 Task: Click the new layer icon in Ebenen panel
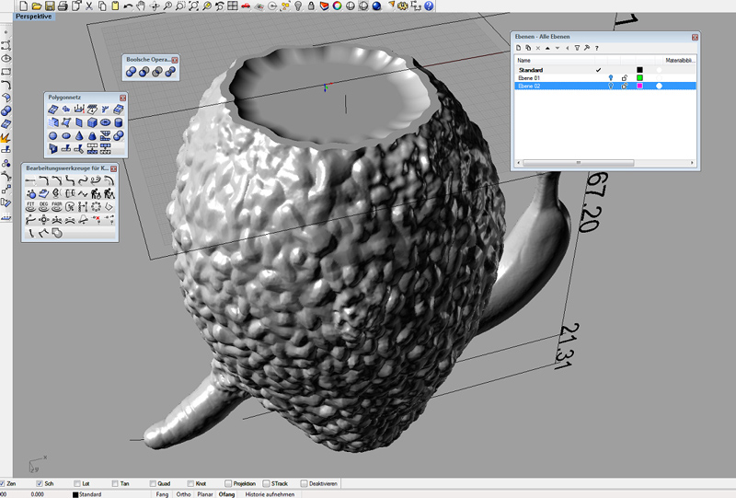(x=518, y=47)
